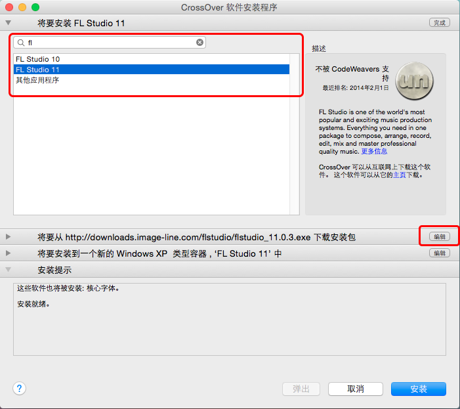Click the 取消 button
460x409 pixels.
tap(356, 389)
